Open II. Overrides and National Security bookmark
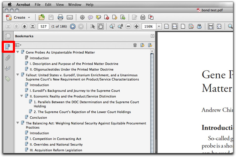The image size is (236, 157). (x=56, y=145)
